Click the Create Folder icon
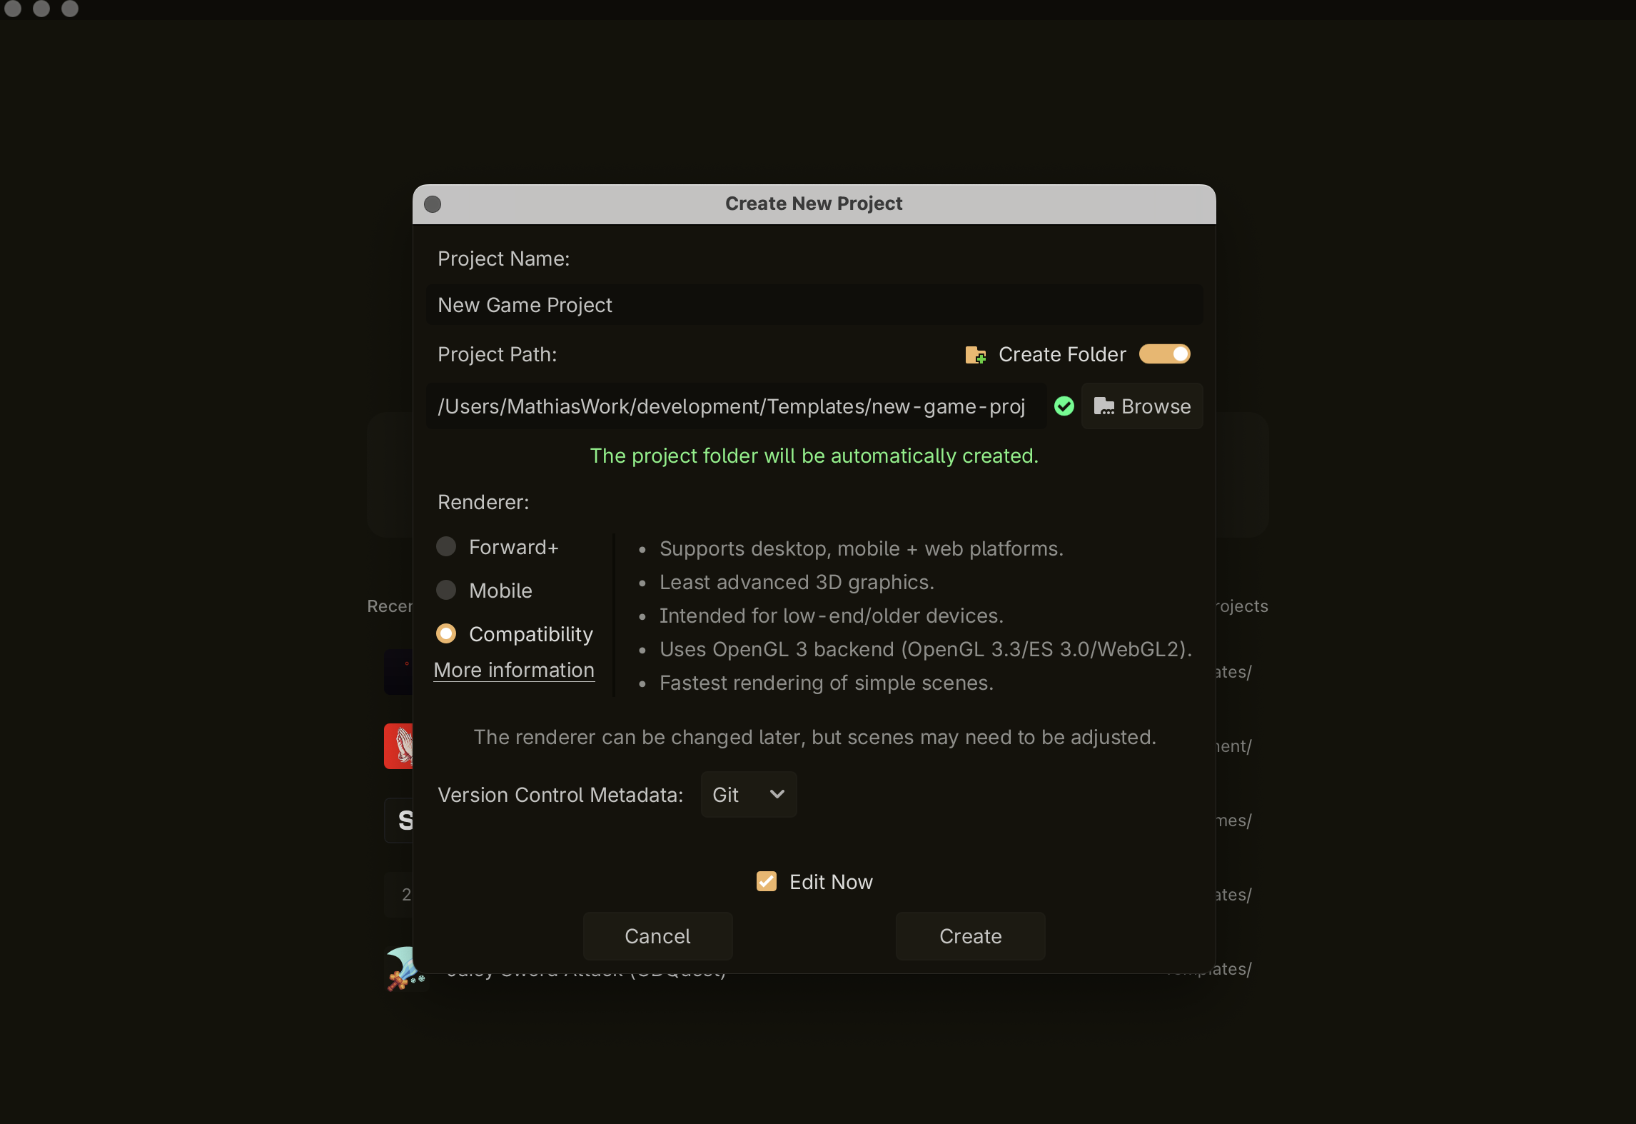The height and width of the screenshot is (1124, 1636). pos(975,354)
